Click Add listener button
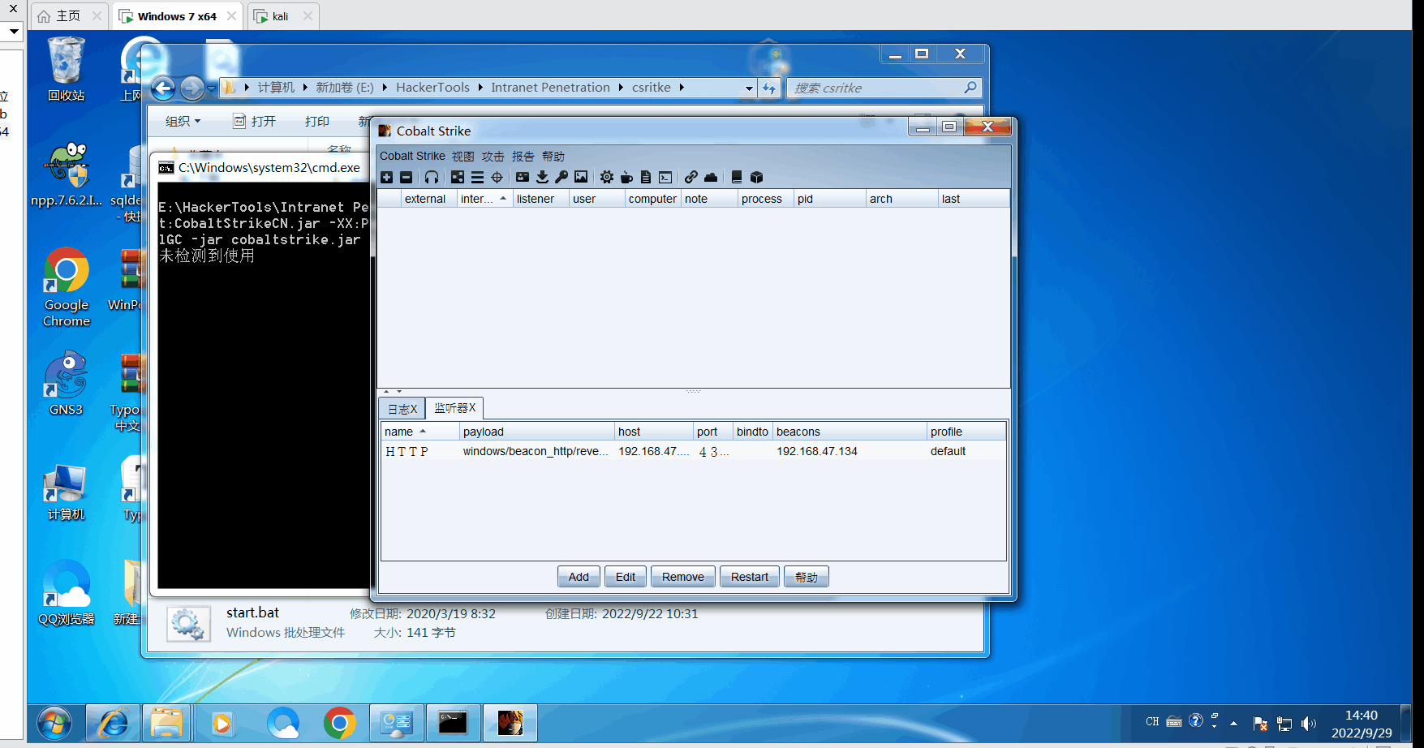 click(x=579, y=577)
